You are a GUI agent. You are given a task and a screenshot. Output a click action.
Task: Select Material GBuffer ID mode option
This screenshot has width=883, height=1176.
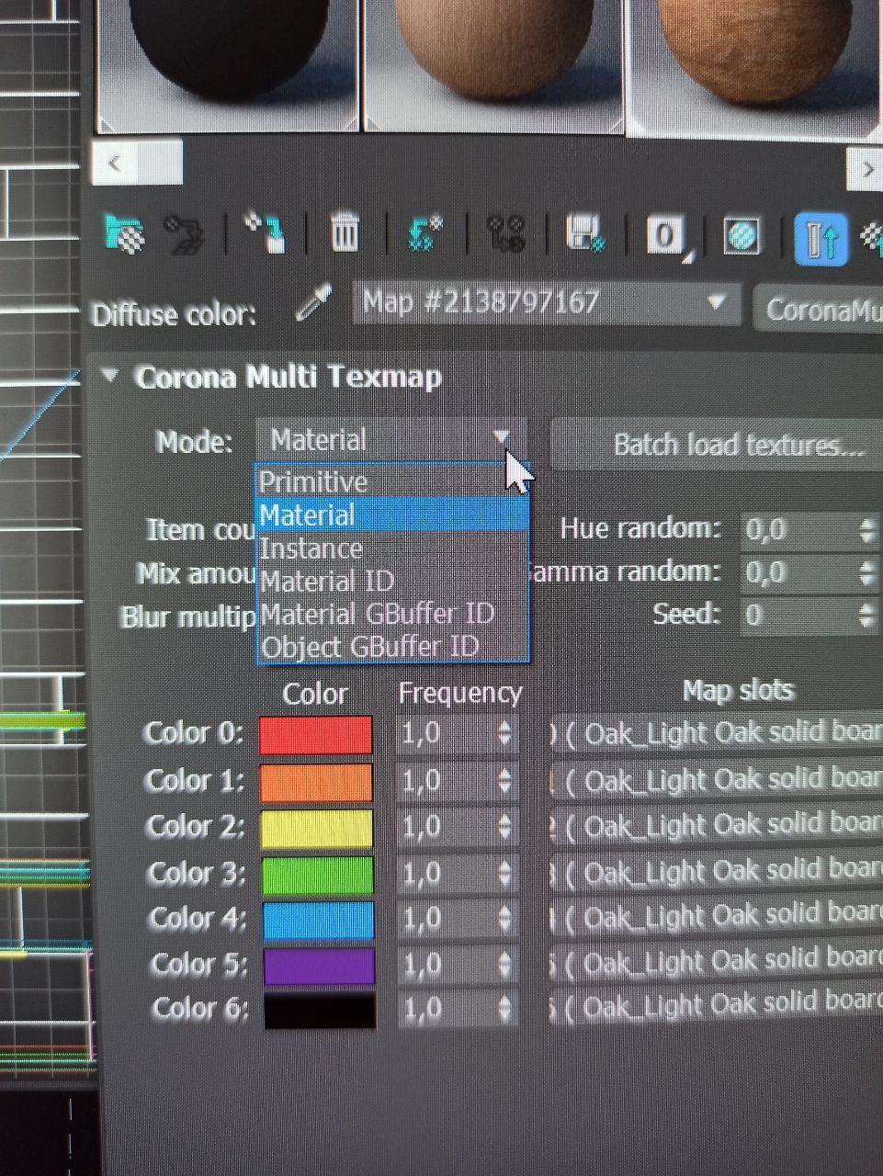(x=393, y=613)
